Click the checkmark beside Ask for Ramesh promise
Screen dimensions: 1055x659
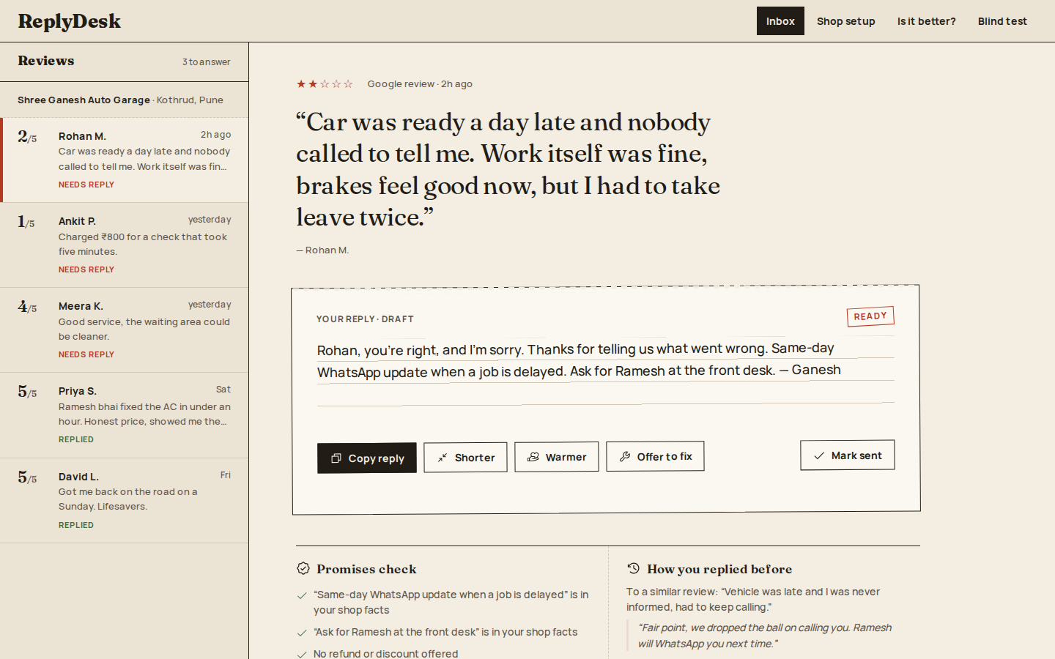[302, 633]
